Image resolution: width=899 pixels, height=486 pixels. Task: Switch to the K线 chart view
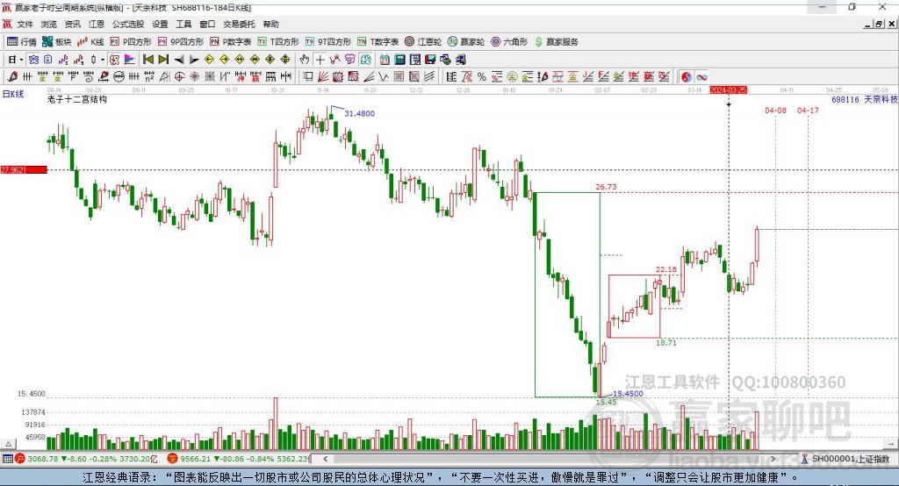[x=90, y=42]
